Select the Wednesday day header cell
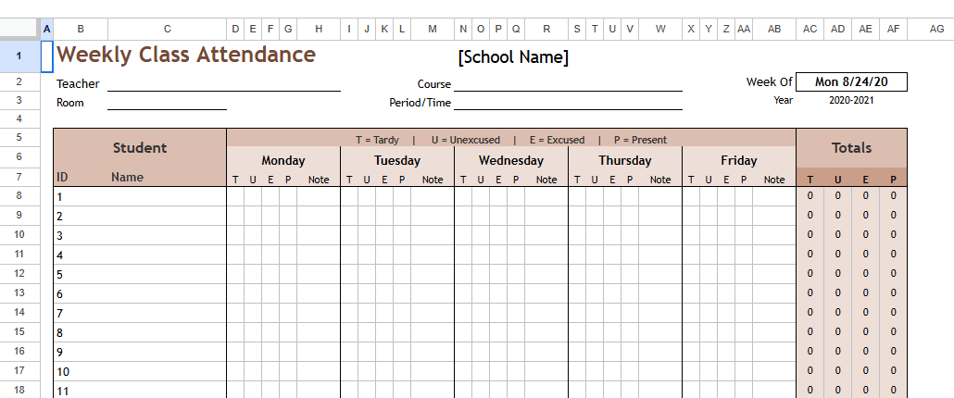The height and width of the screenshot is (398, 954). click(x=511, y=160)
